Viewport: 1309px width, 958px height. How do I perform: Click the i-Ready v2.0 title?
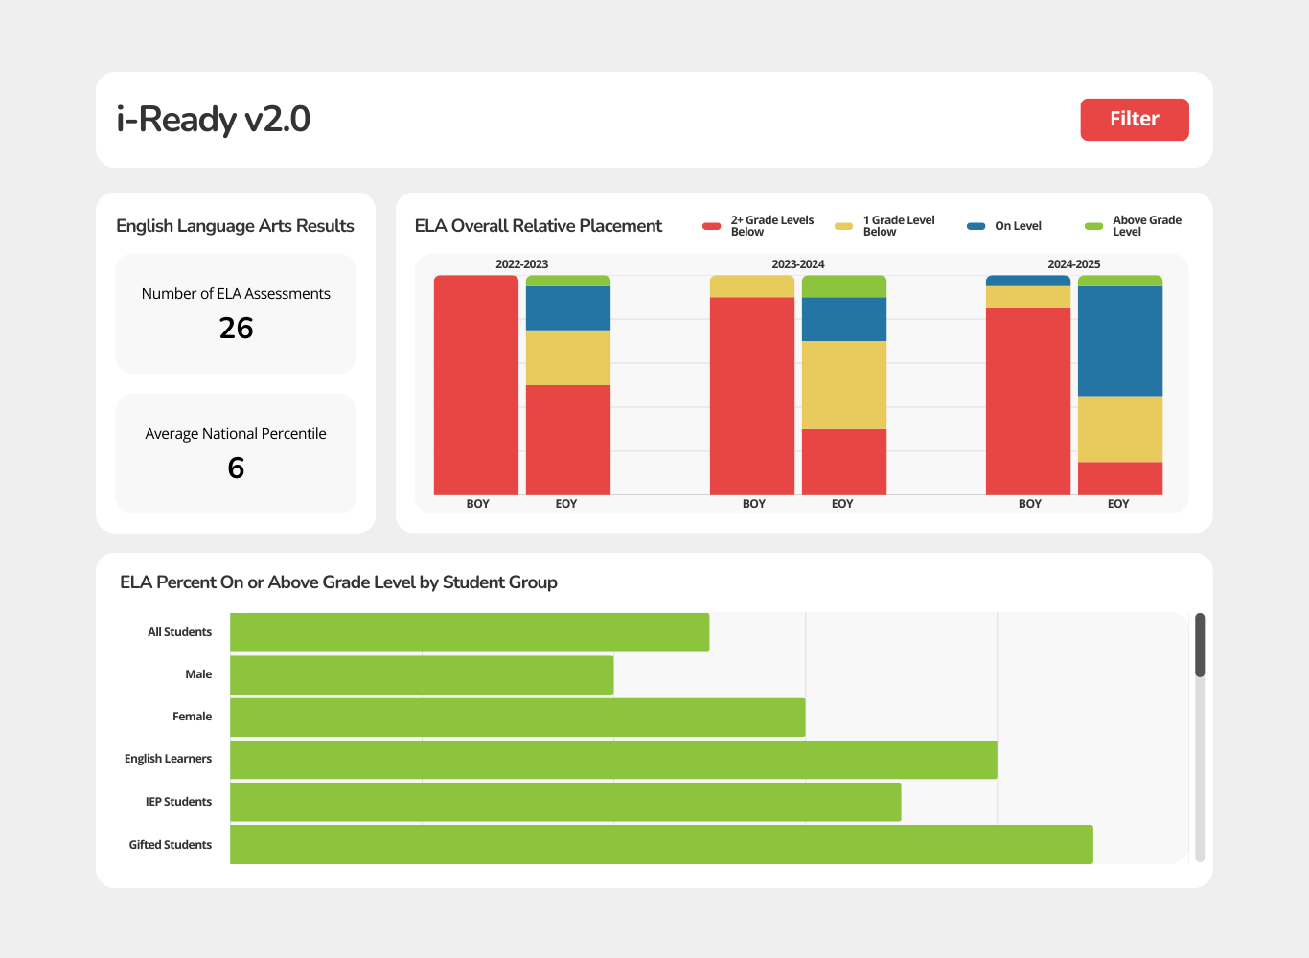[214, 120]
